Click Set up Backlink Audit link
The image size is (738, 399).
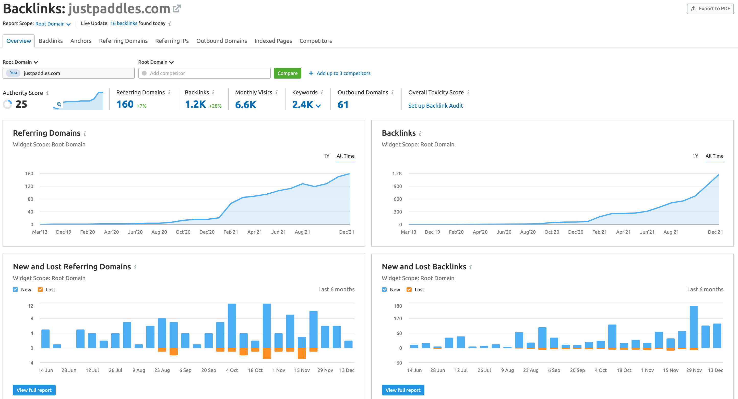coord(435,106)
